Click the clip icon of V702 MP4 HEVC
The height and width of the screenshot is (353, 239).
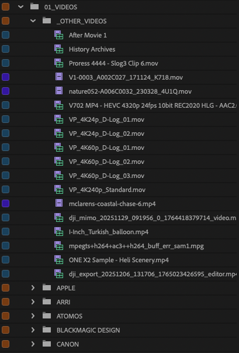[58, 105]
